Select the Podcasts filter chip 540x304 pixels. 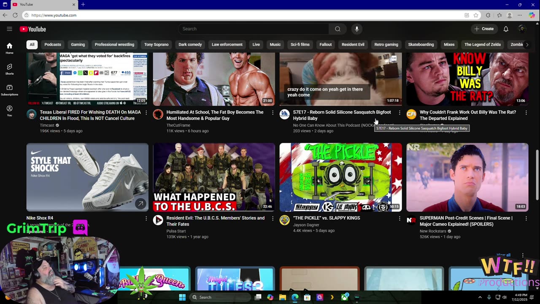click(x=53, y=44)
